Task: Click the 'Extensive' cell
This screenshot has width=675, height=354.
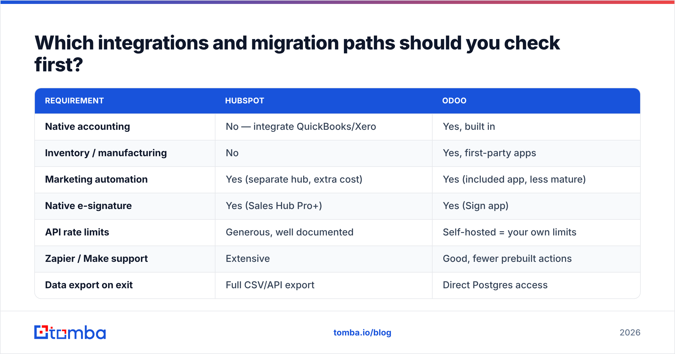Action: point(248,259)
